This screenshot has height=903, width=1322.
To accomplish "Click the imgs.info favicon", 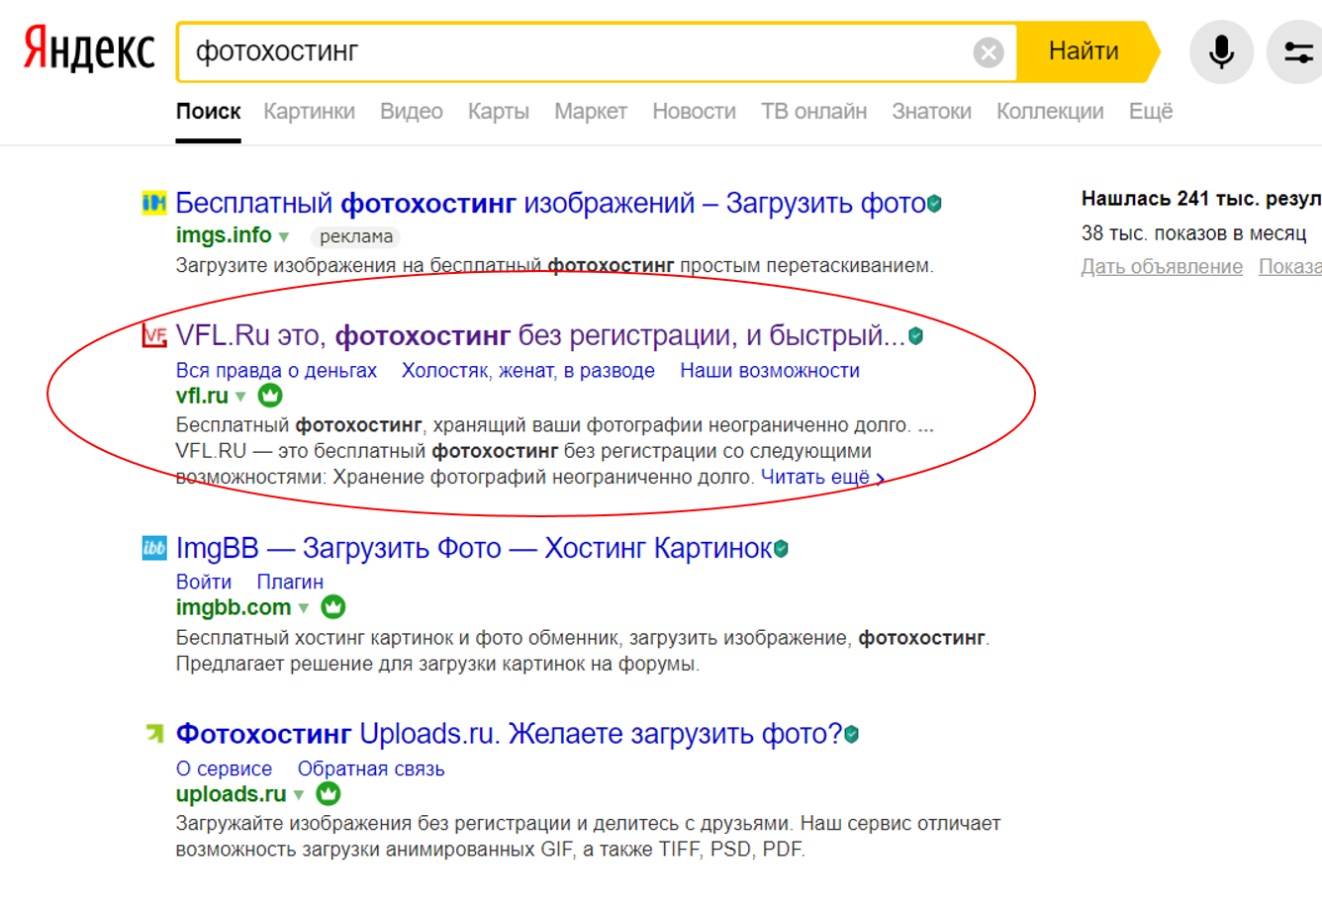I will (x=154, y=204).
